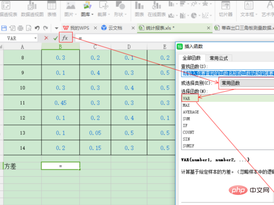Insert a scatter chart from ribbon
Viewport: 274px width, 205px height.
click(x=205, y=15)
